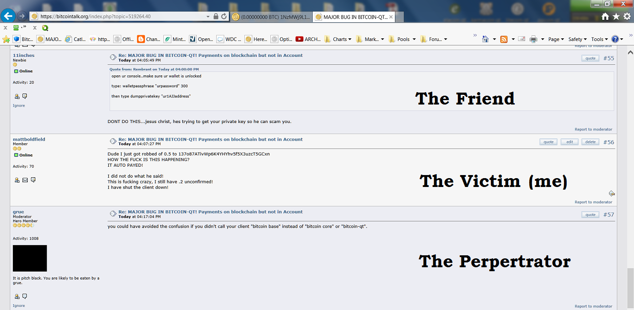
Task: Click Ignore link under grue
Action: click(19, 306)
